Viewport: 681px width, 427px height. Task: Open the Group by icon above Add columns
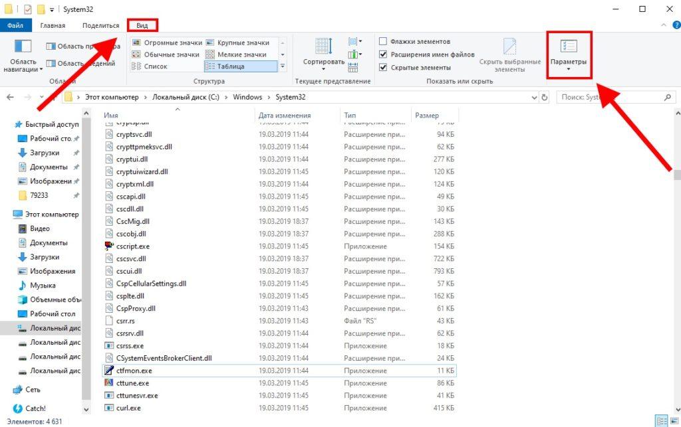click(354, 42)
